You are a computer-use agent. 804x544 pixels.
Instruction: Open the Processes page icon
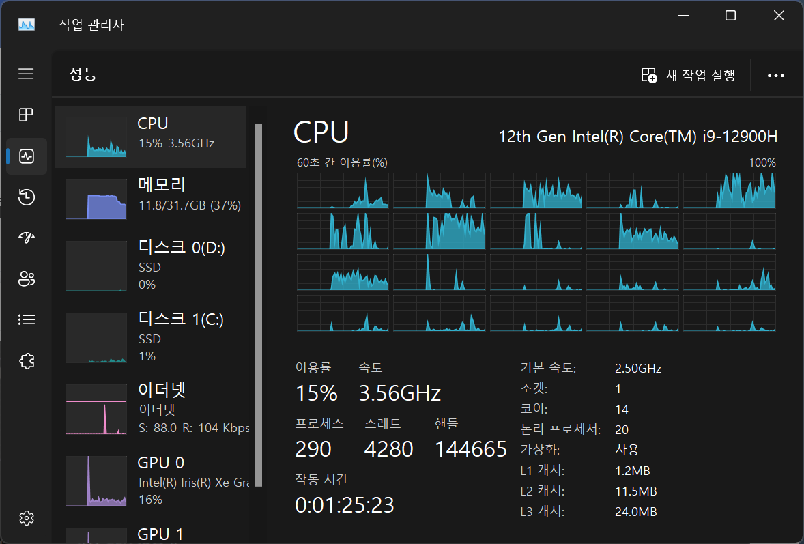point(26,115)
